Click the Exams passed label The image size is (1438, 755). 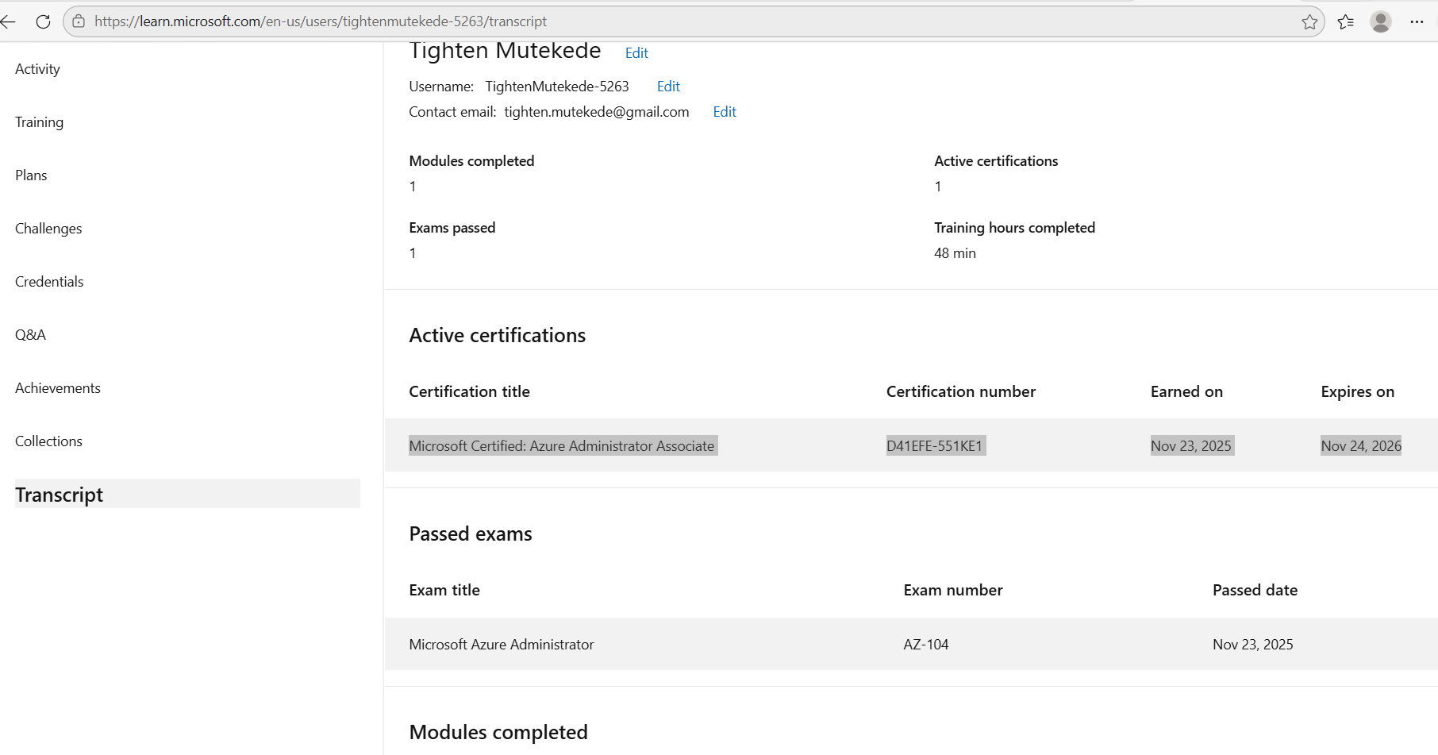click(x=452, y=228)
